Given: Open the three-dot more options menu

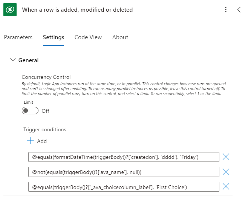Looking at the screenshot, I should [x=225, y=10].
